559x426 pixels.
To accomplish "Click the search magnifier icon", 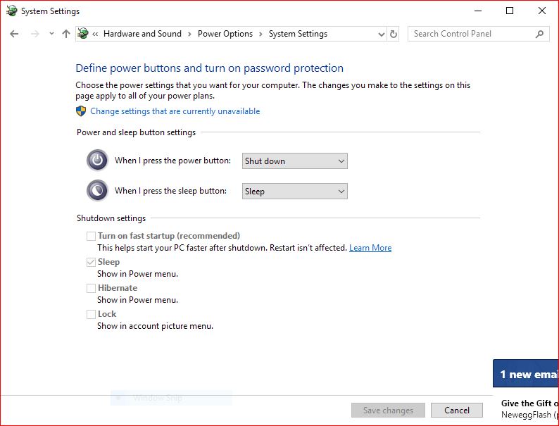I will pos(539,35).
